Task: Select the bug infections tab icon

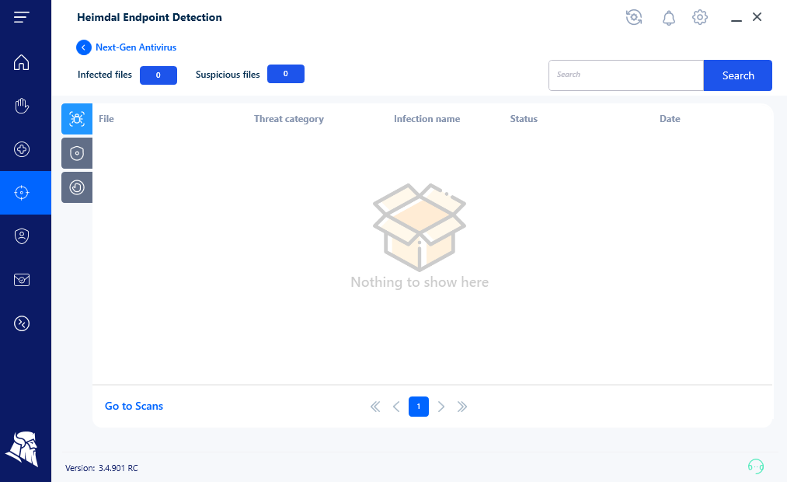Action: [x=77, y=119]
